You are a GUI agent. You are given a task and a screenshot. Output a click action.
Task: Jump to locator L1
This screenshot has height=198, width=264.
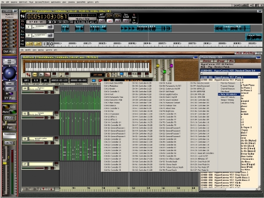77,22
